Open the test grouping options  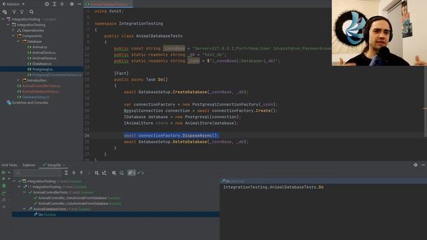click(x=97, y=173)
